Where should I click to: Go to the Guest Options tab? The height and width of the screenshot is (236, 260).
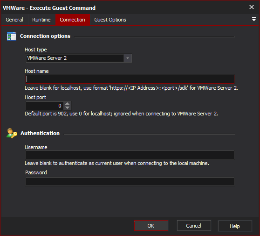click(x=110, y=20)
